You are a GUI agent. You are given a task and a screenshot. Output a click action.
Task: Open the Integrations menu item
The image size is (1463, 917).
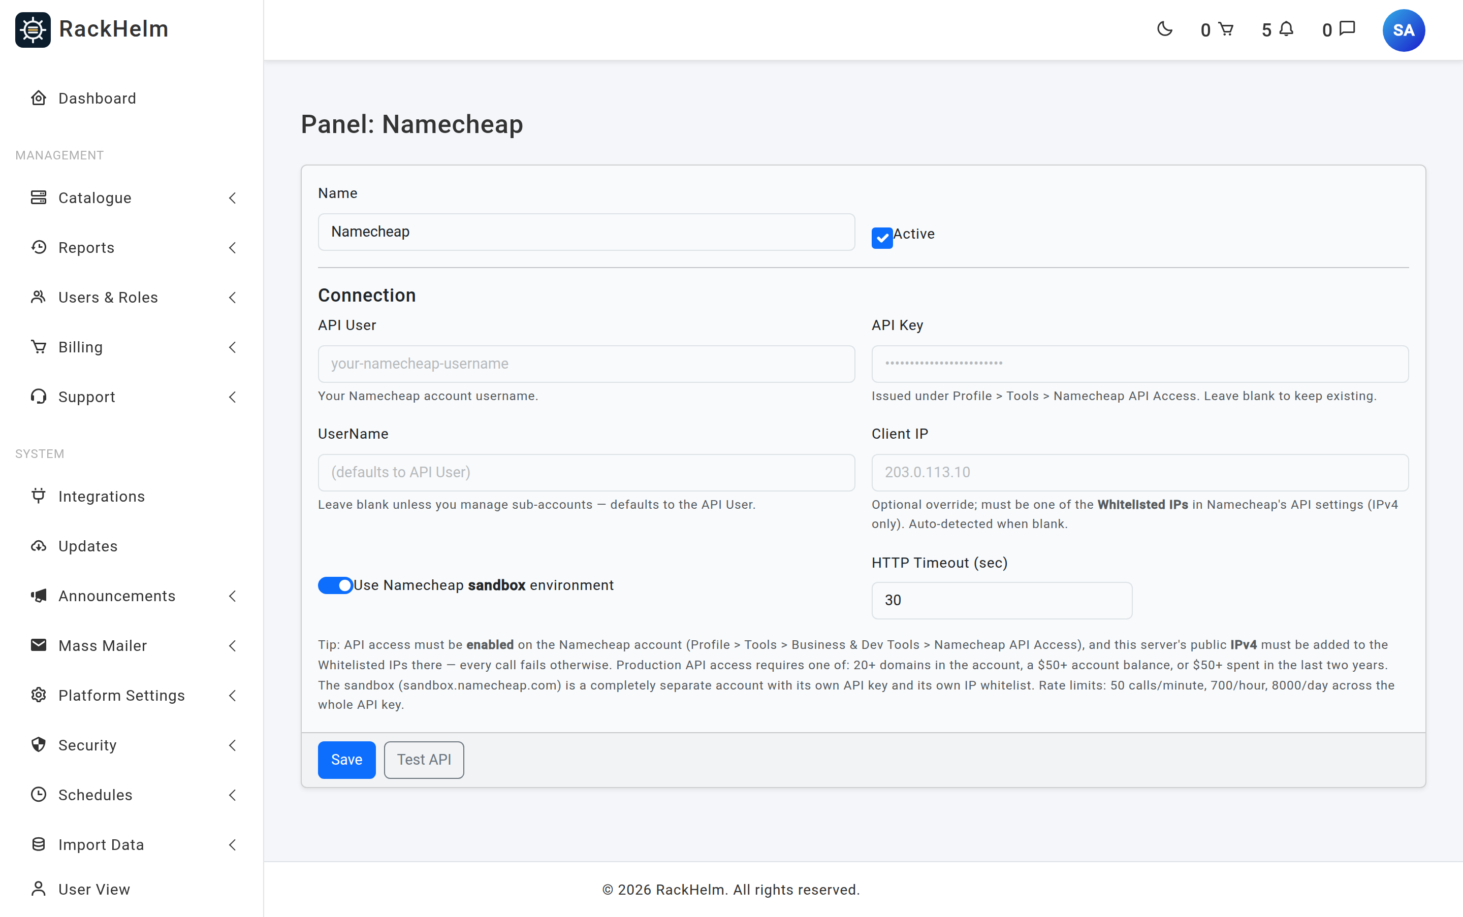[x=132, y=496]
